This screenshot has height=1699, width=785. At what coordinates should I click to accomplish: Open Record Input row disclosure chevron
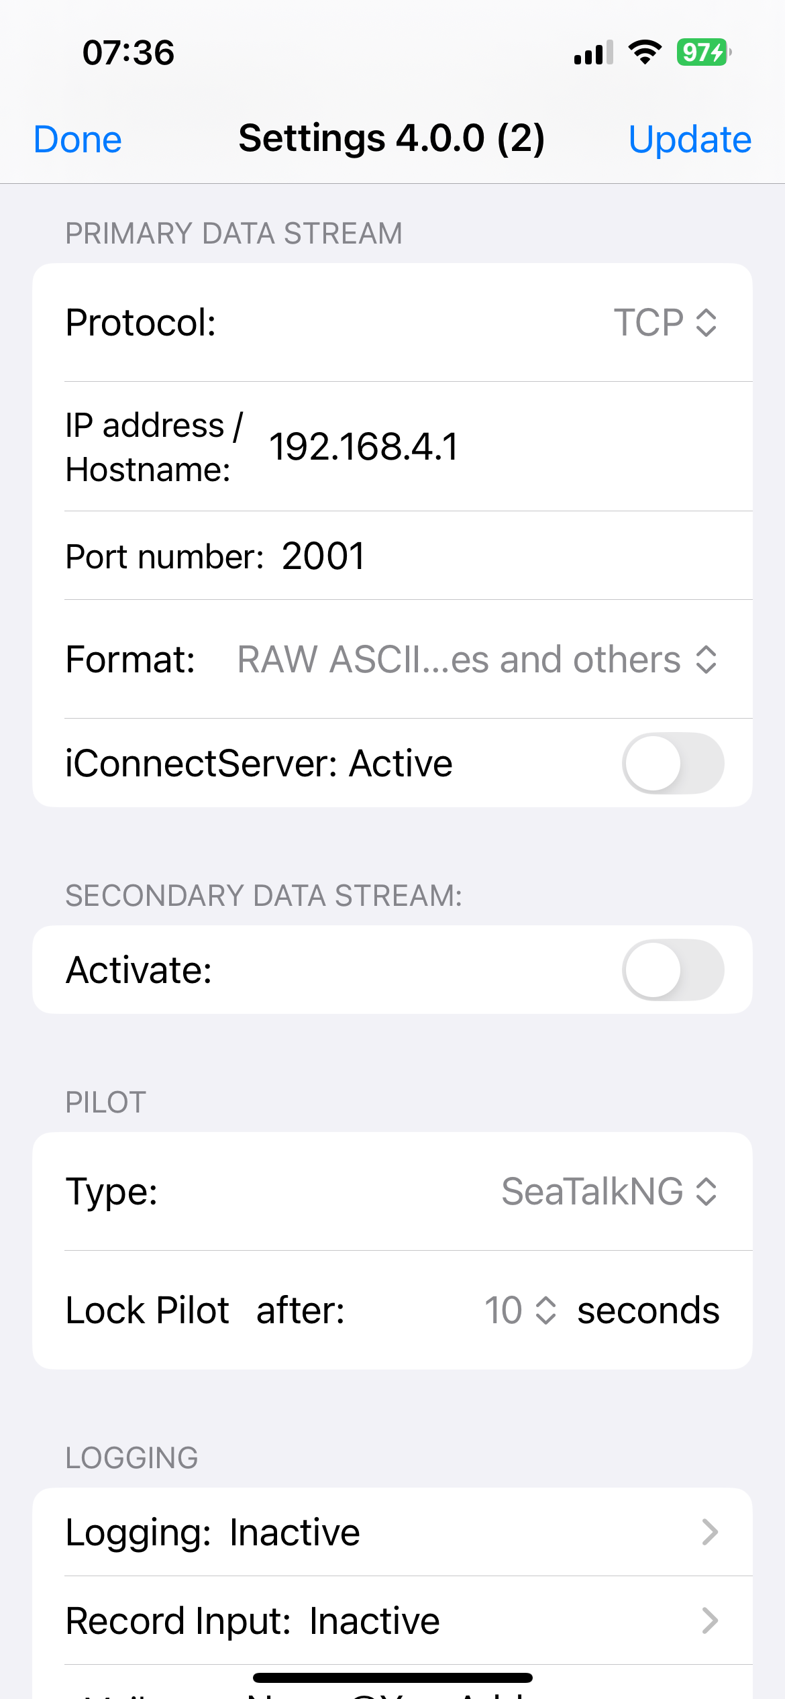(x=710, y=1620)
